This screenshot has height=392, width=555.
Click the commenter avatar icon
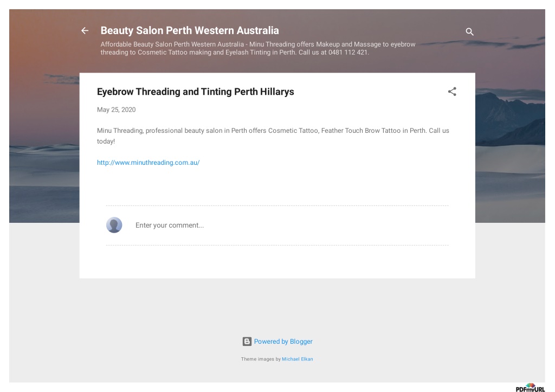point(114,225)
